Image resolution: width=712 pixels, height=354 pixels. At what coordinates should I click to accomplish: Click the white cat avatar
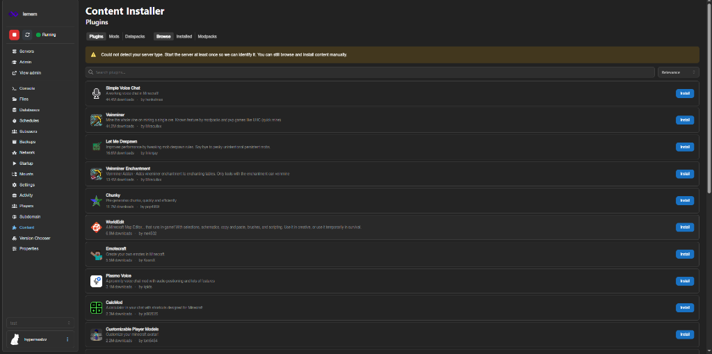15,339
